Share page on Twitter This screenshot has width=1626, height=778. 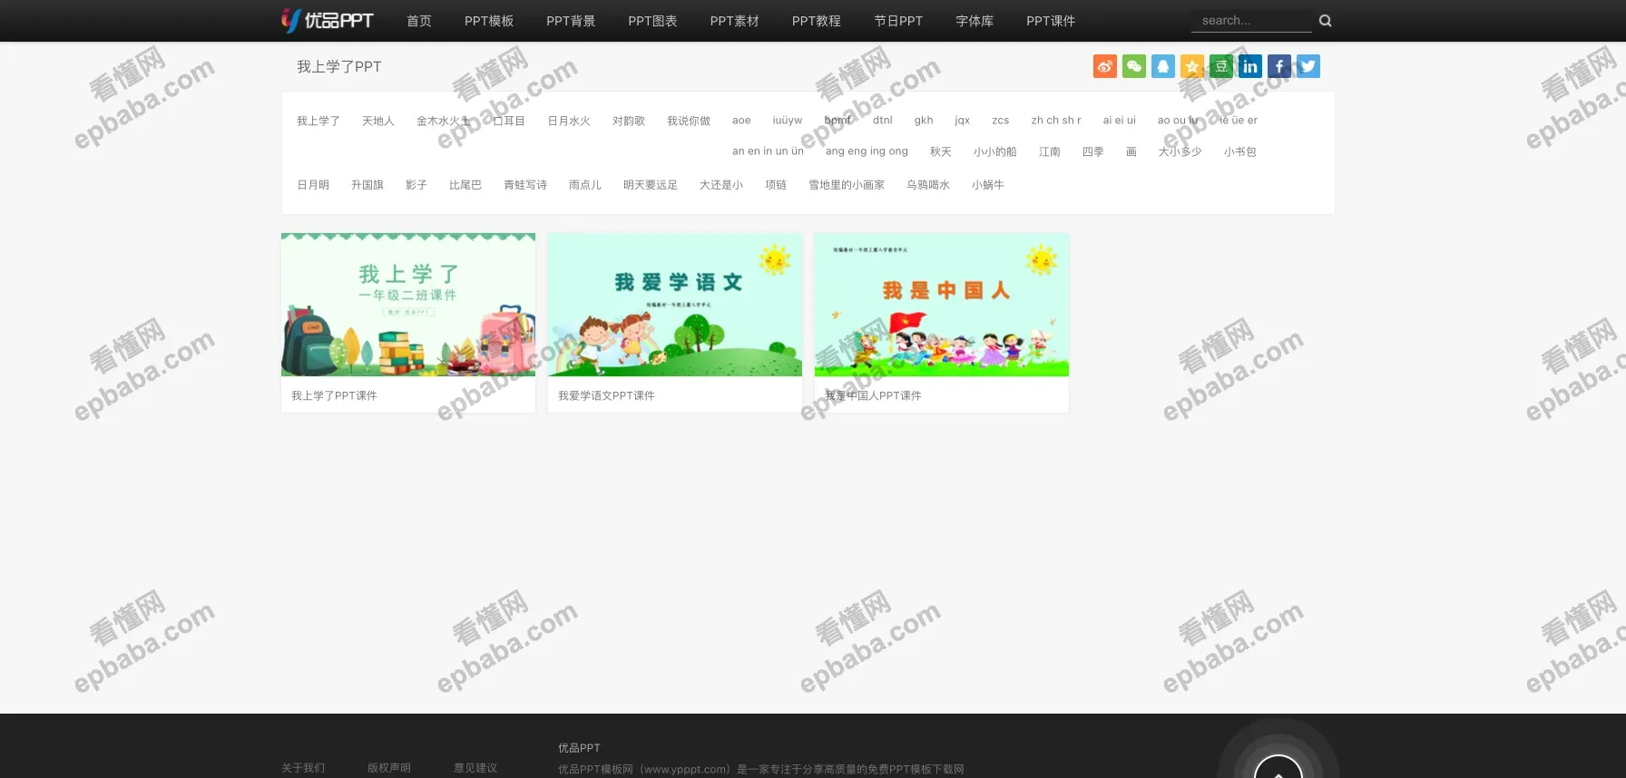1308,66
